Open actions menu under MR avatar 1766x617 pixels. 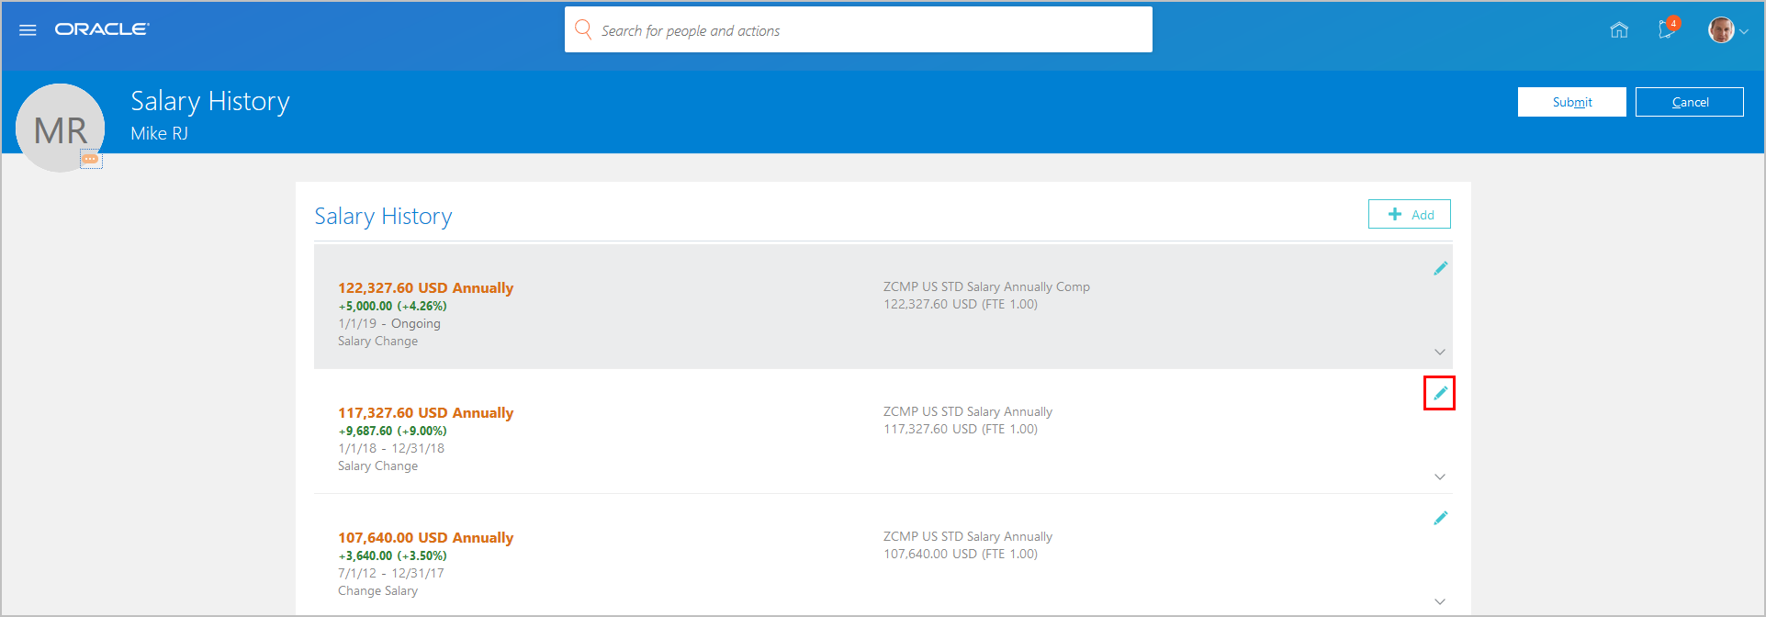pyautogui.click(x=90, y=159)
